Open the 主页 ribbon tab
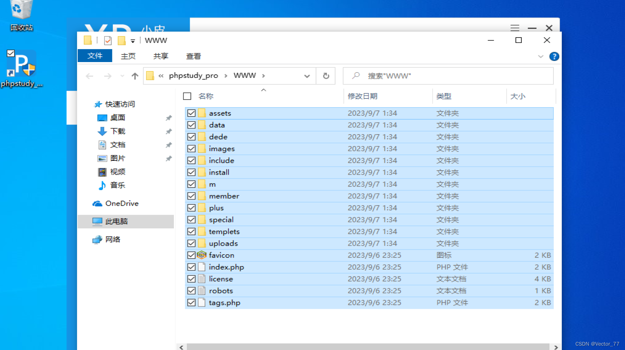The image size is (625, 350). coord(128,56)
